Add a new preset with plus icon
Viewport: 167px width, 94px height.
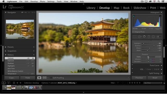[34, 47]
